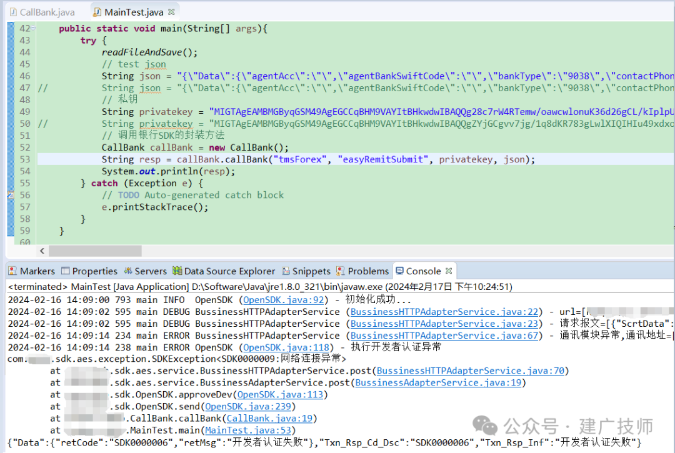Screen dimensions: 675x453
Task: Open the BussinessHTTPAdapterService.java:70 stack trace link
Action: [471, 371]
